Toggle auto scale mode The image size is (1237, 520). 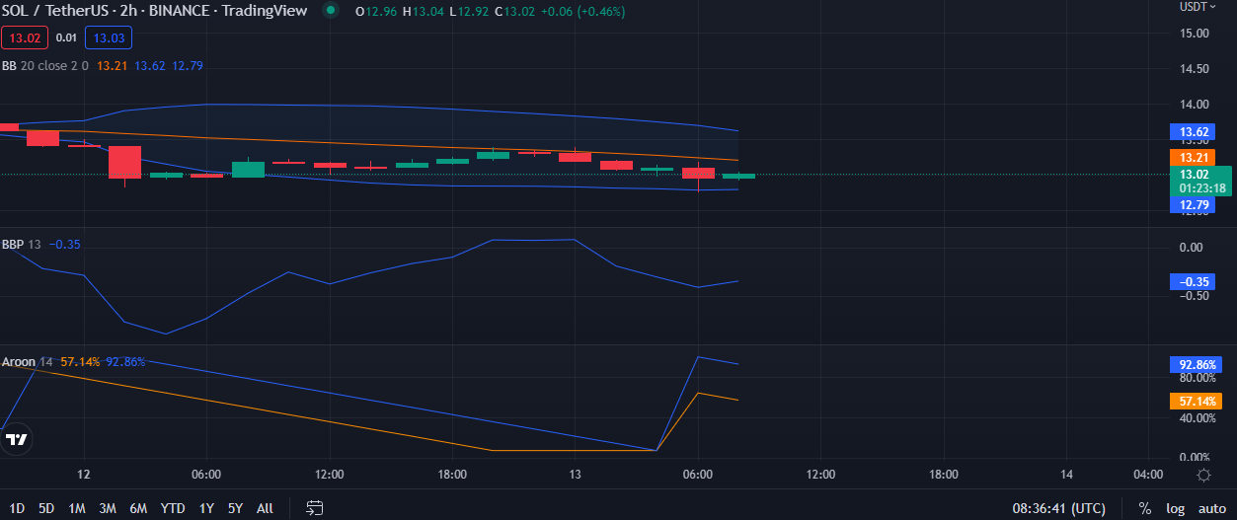(1212, 508)
